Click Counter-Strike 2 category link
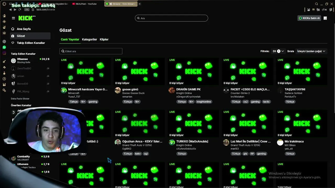Screen dimensions: 335x188 coord(240,93)
